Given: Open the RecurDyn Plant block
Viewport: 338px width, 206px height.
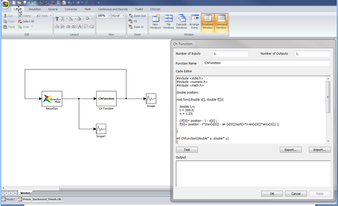Looking at the screenshot, I should point(52,99).
